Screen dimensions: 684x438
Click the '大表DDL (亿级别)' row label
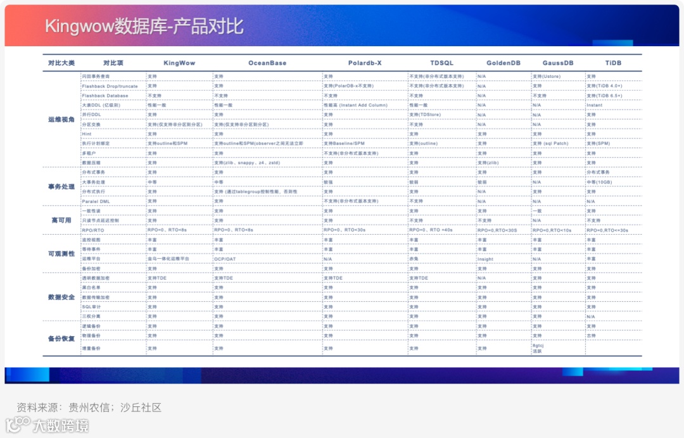point(101,105)
